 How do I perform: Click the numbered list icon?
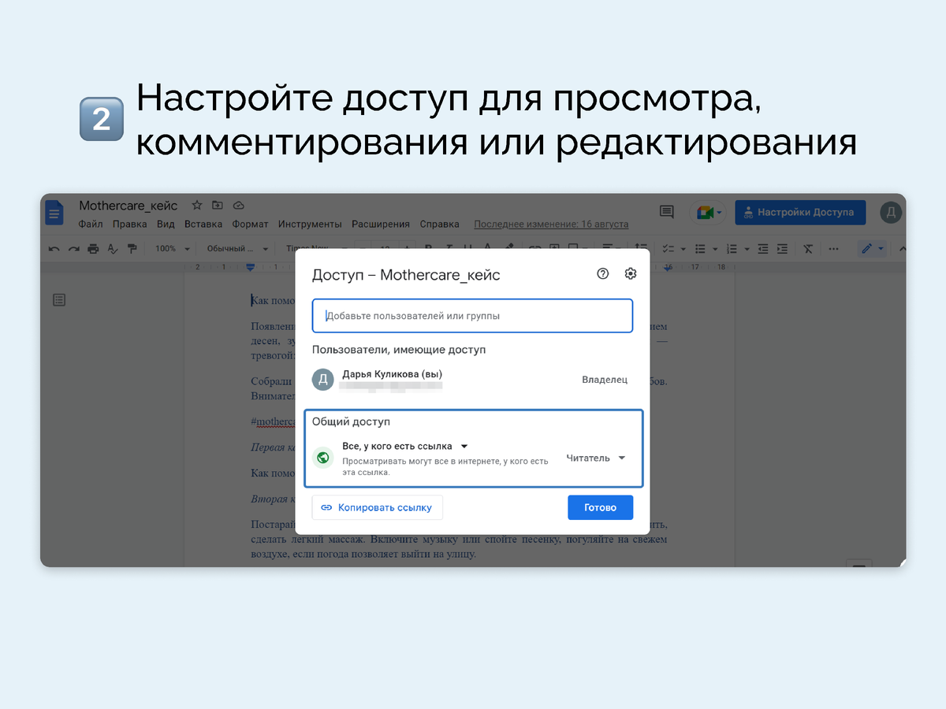(x=732, y=249)
